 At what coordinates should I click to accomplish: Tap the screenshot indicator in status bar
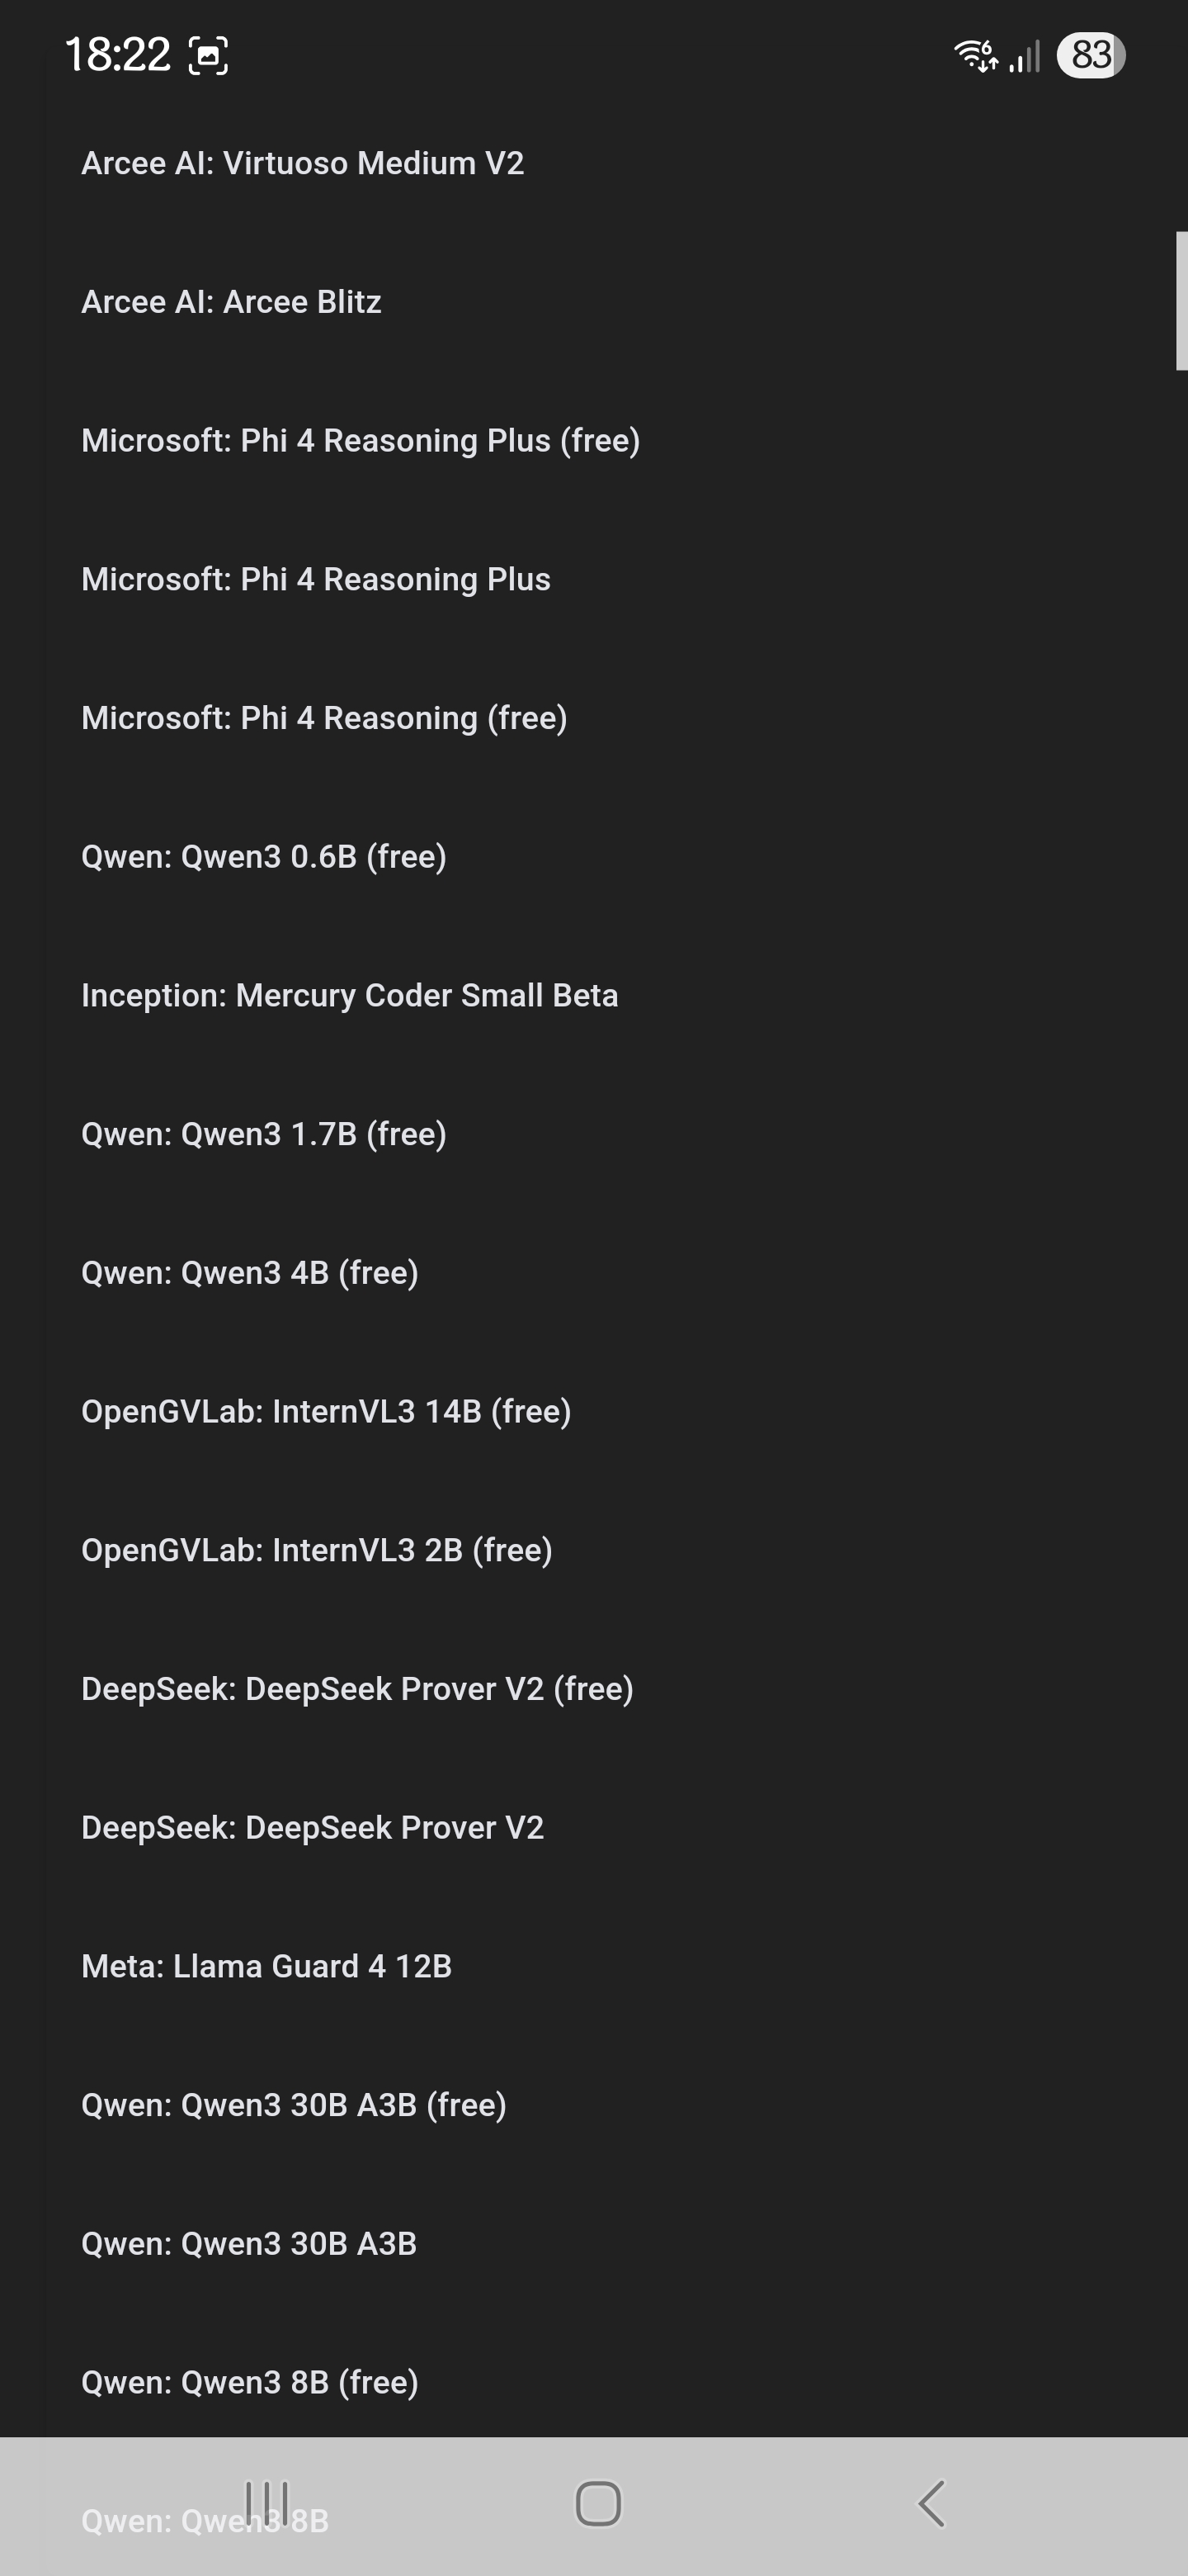(208, 56)
